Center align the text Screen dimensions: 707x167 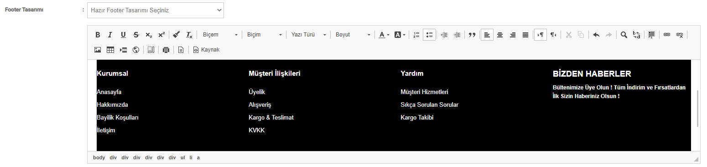coord(500,35)
